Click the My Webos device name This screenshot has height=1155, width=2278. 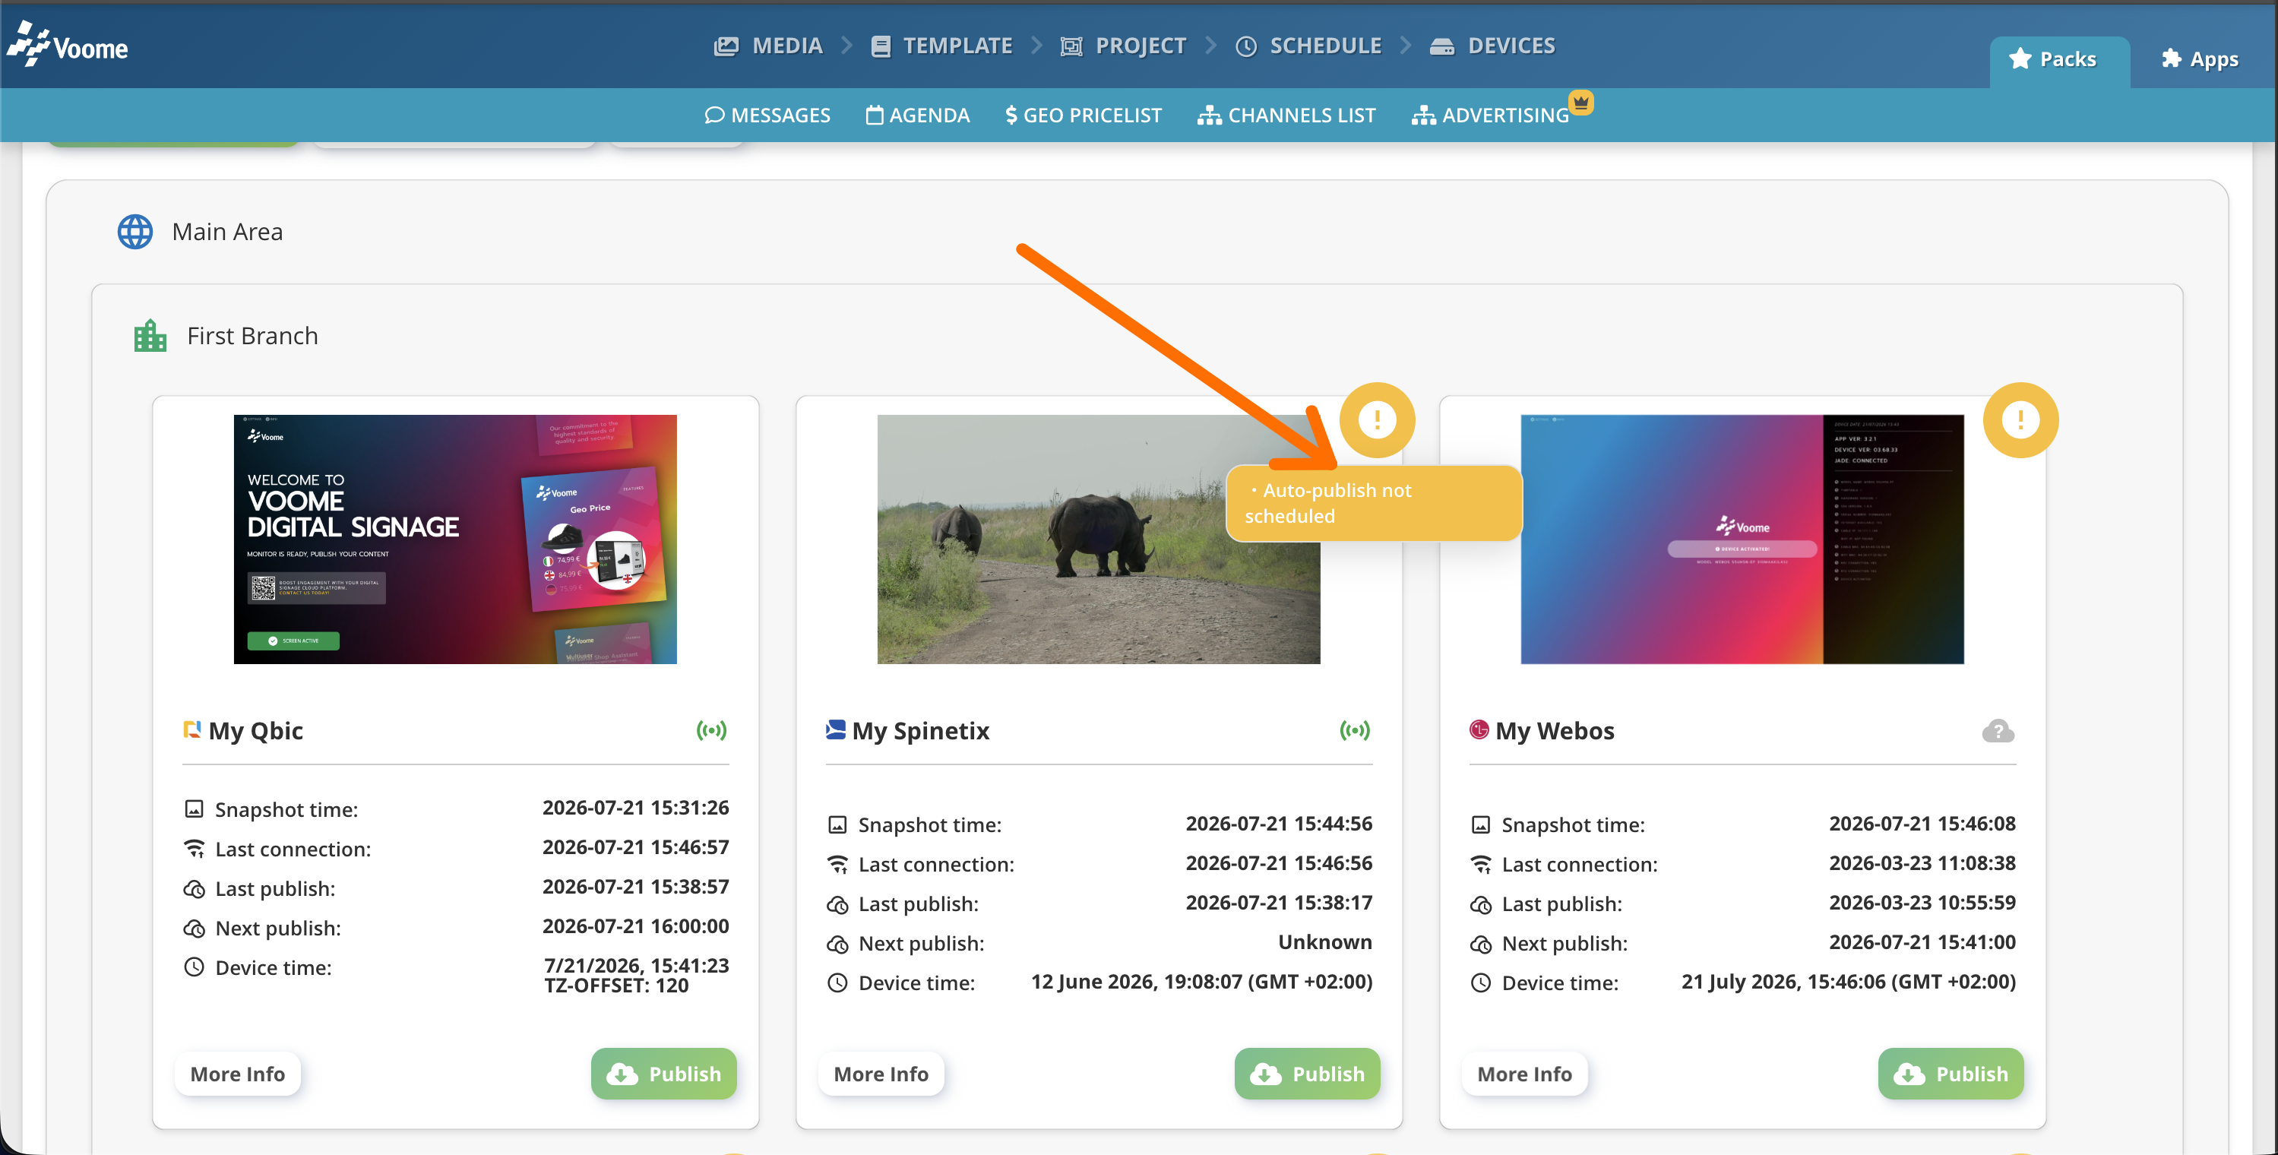(x=1555, y=730)
